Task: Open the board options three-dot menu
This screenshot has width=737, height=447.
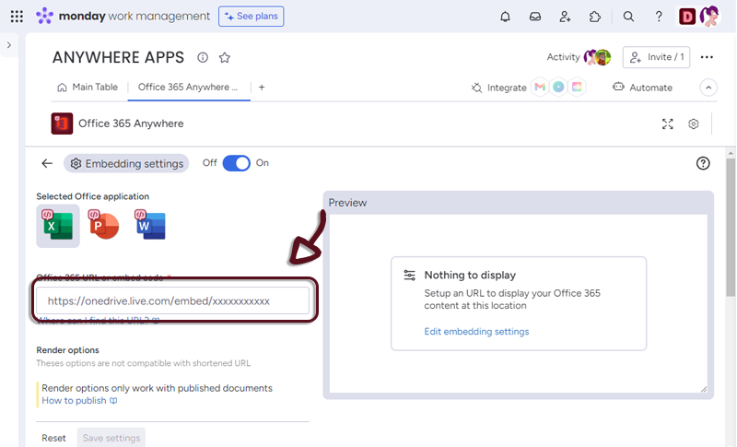Action: tap(707, 57)
